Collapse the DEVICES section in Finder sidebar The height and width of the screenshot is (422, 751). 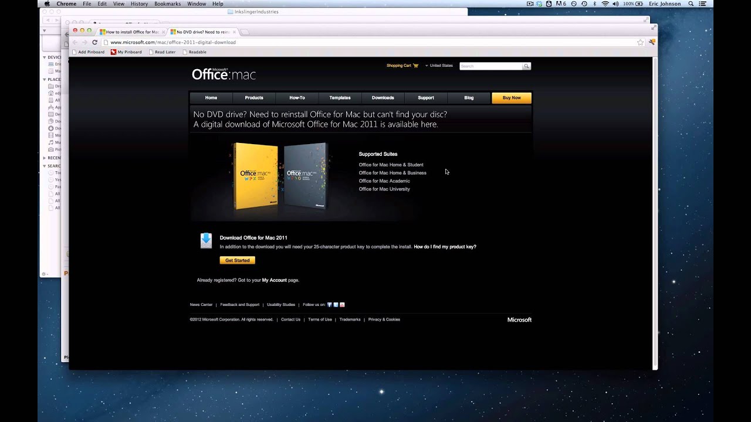[44, 57]
